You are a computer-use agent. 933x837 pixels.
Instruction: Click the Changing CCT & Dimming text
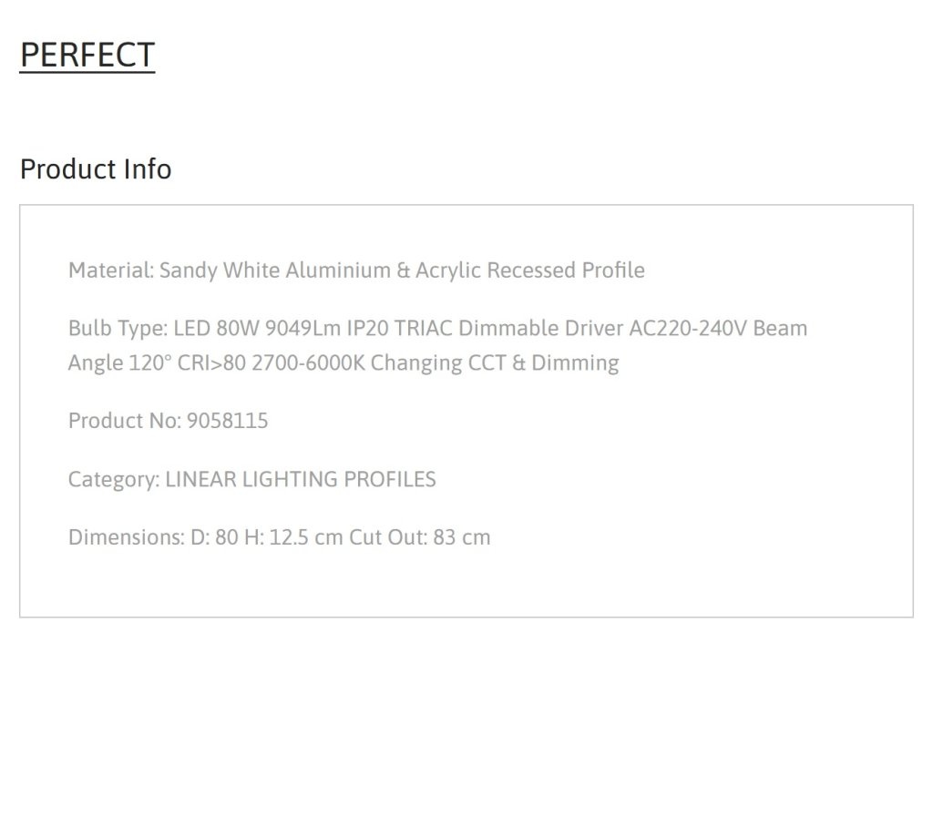click(495, 362)
